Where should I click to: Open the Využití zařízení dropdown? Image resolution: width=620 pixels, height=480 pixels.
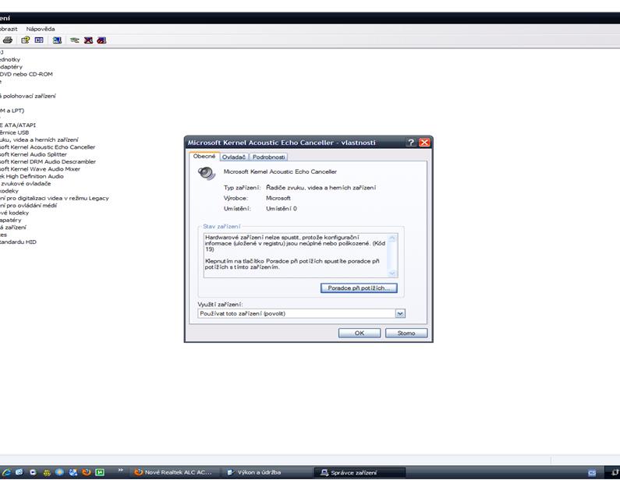tap(400, 313)
